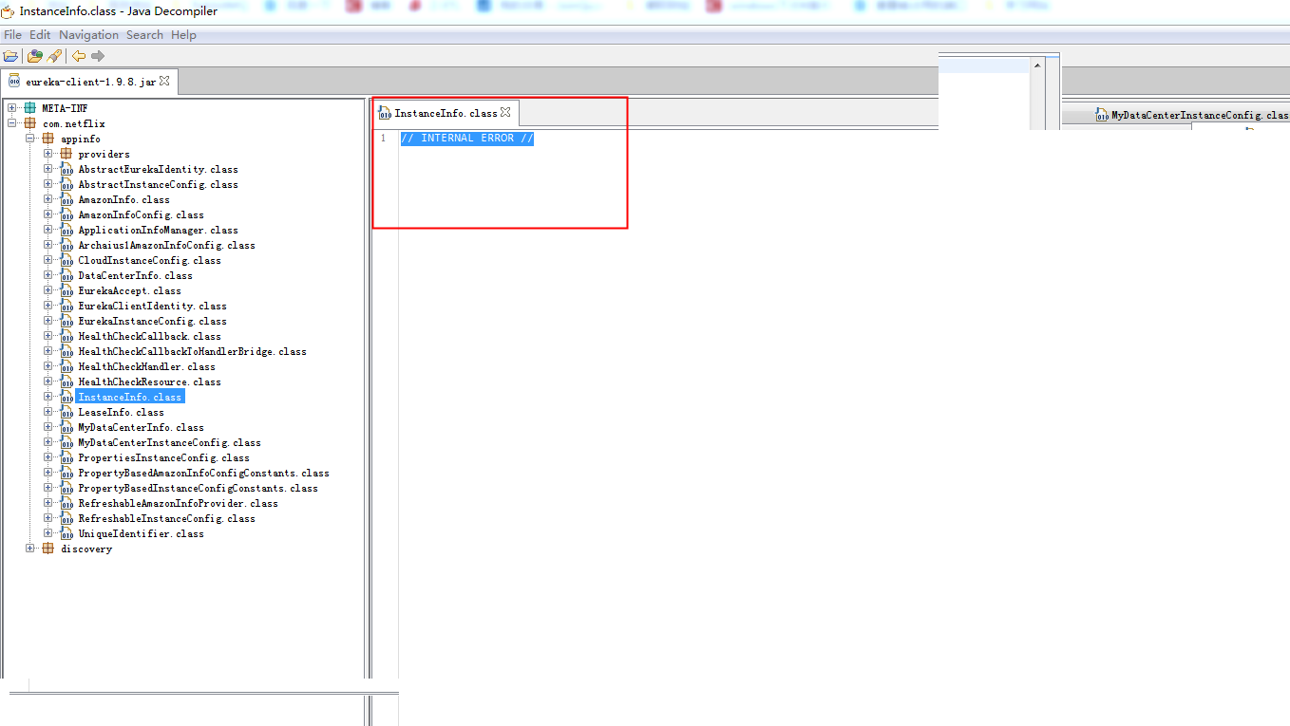
Task: Expand AbstractEurekaIdentity.class node
Action: 48,169
